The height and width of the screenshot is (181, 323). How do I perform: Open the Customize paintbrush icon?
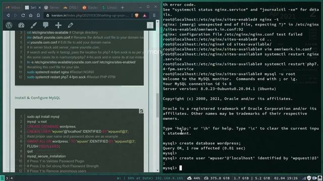(34, 25)
